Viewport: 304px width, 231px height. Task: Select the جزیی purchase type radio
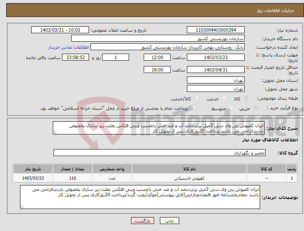(256, 108)
